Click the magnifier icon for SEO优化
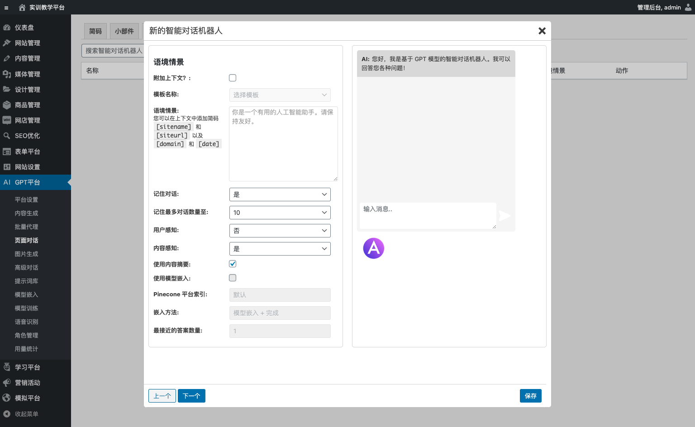The image size is (695, 427). 7,136
